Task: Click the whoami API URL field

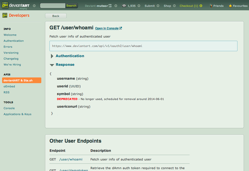Action: (x=143, y=46)
